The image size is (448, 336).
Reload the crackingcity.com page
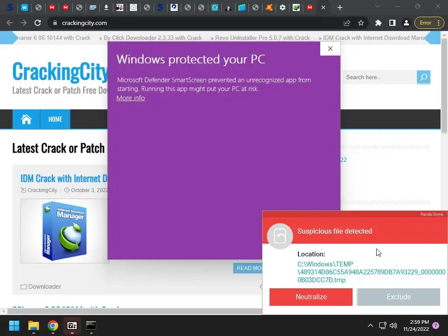click(x=38, y=23)
